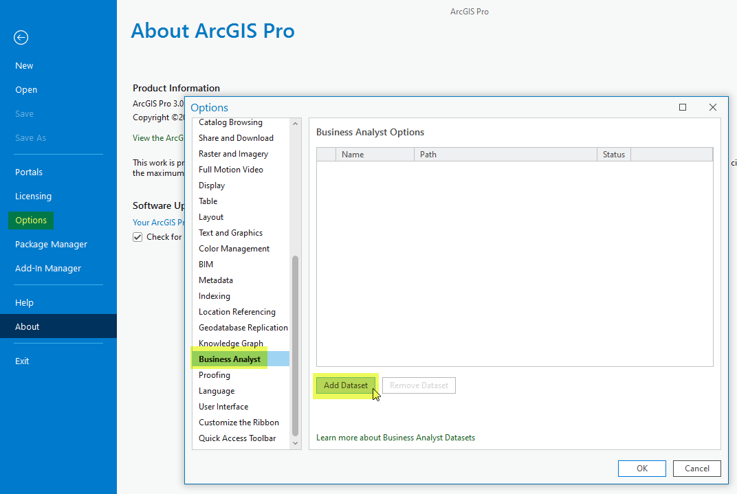The width and height of the screenshot is (737, 494).
Task: Click the Status column header
Action: [614, 155]
